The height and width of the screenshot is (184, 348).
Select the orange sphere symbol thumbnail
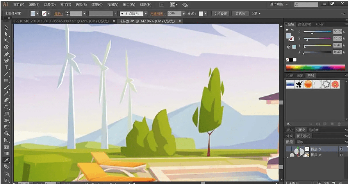308,84
